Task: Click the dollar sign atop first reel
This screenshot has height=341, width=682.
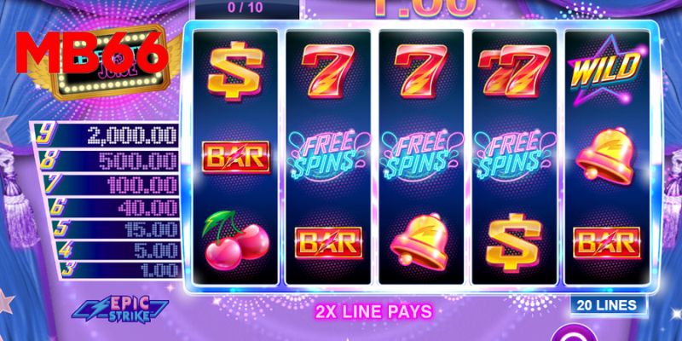Action: coord(235,71)
